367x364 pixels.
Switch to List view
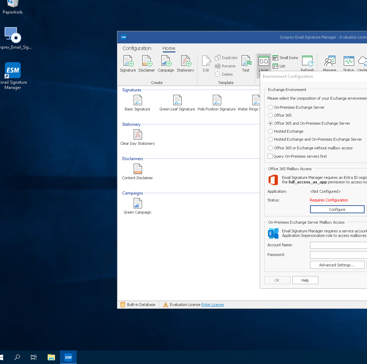tap(279, 66)
